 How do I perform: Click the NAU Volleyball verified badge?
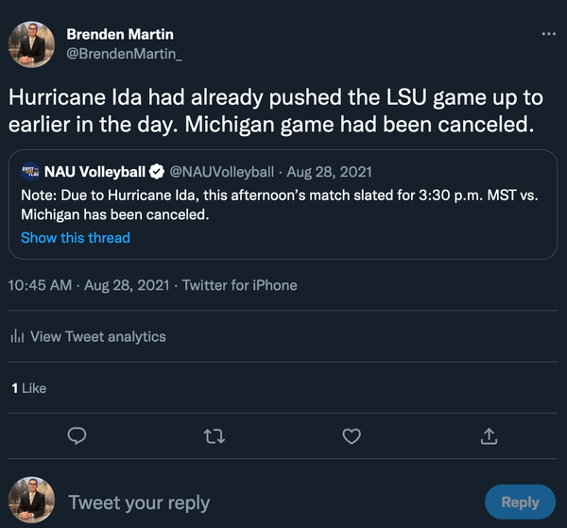(x=156, y=172)
